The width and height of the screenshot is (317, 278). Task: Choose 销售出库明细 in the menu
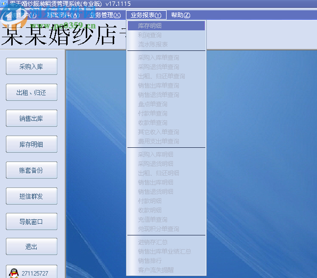(x=166, y=183)
